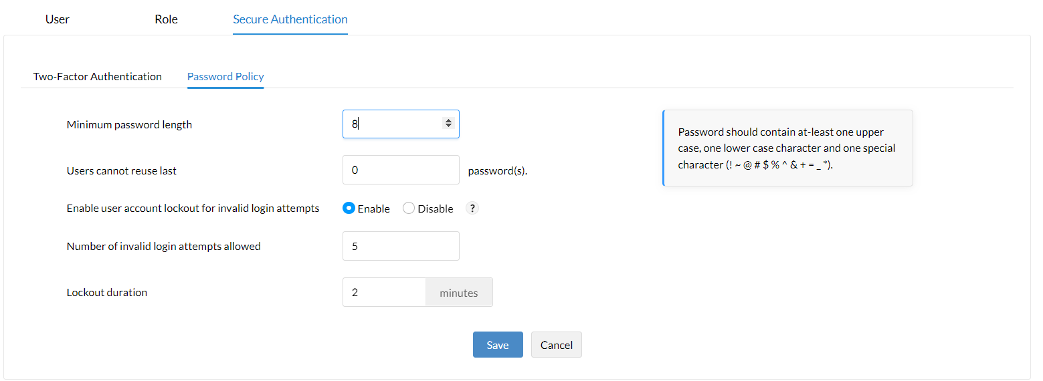Click the Password Policy sub-tab
This screenshot has height=381, width=1043.
point(225,76)
